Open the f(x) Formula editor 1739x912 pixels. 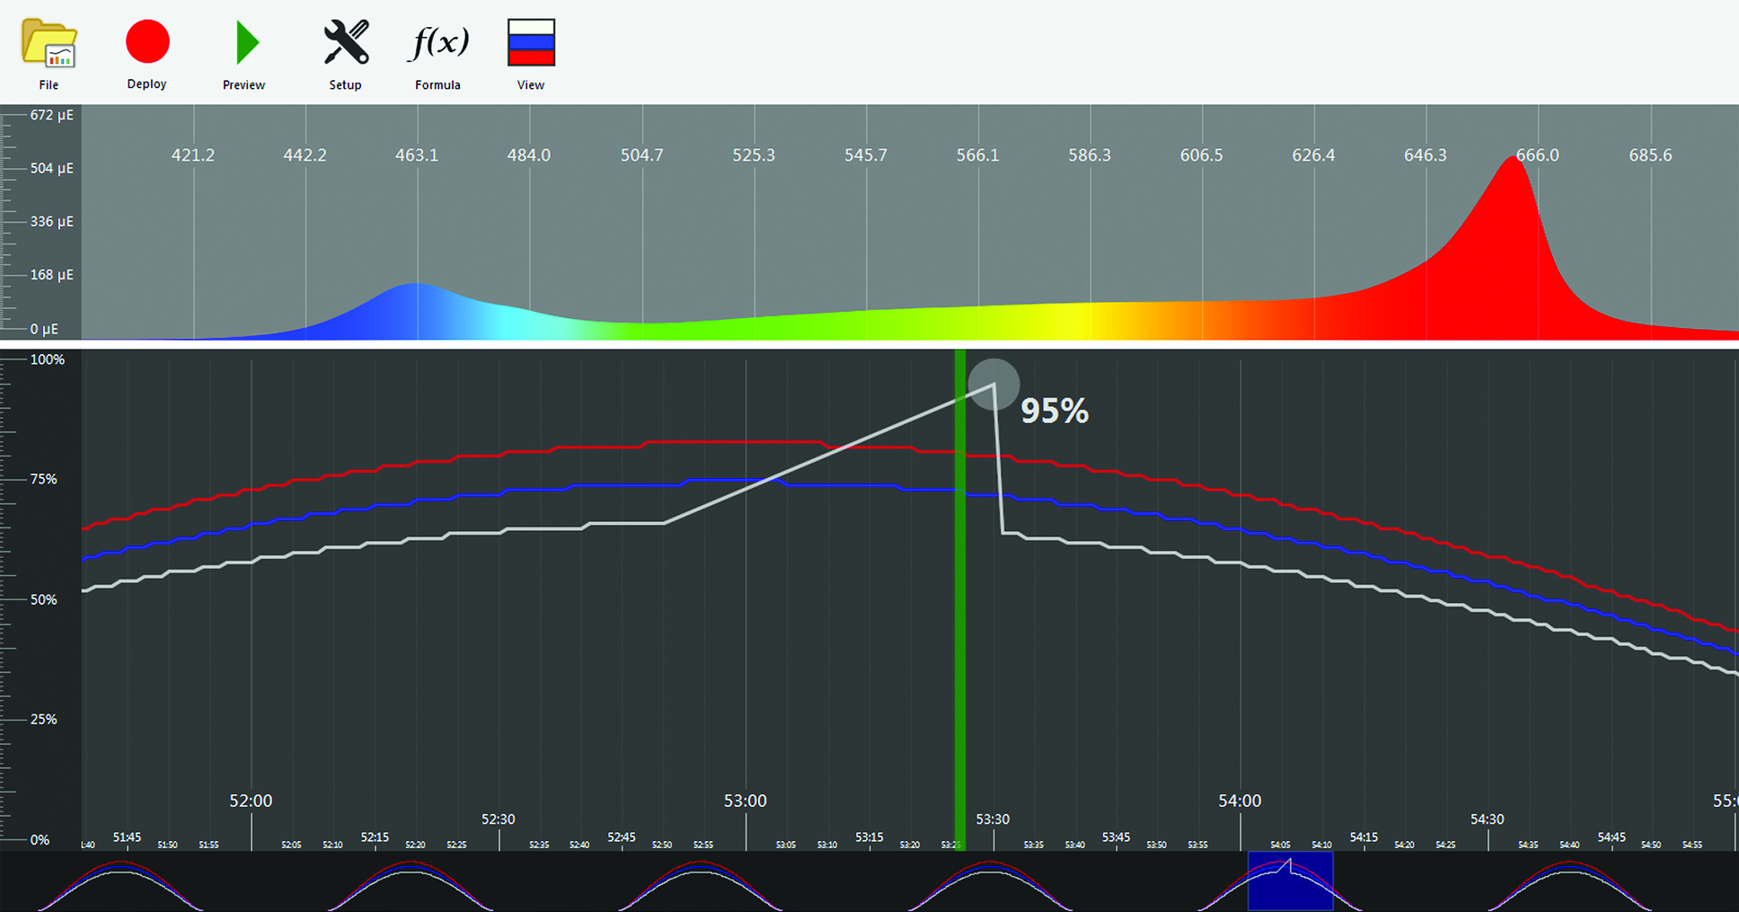click(x=438, y=43)
